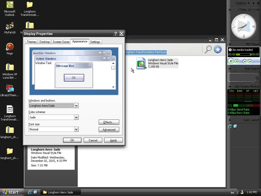Open the MyPal 68 desktop shortcut
261x196 pixels.
(10, 28)
